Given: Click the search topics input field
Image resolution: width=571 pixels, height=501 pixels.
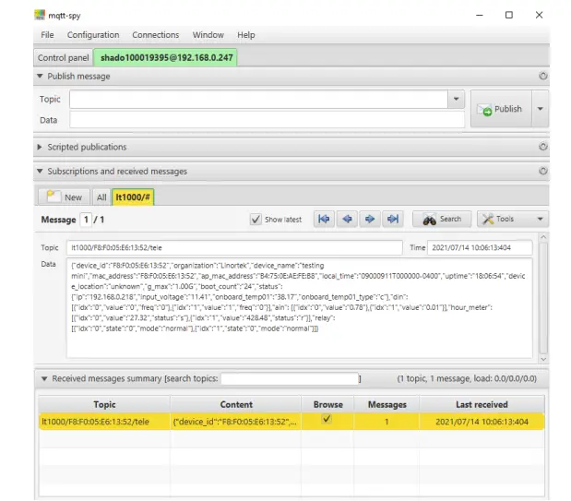Looking at the screenshot, I should [290, 378].
